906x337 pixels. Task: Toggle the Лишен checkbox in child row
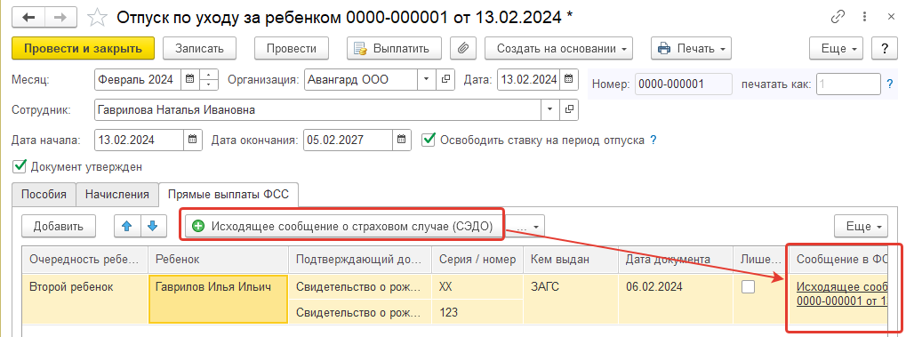pos(748,286)
